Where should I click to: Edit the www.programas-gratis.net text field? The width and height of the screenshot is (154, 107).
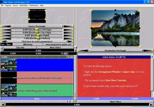[58, 44]
